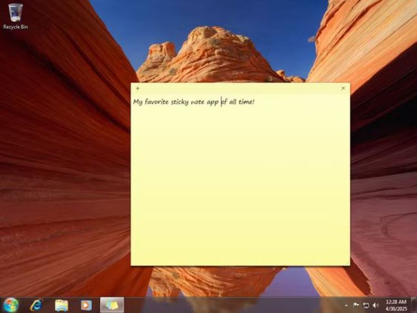
Task: Click the network status tray icon
Action: coord(366,305)
